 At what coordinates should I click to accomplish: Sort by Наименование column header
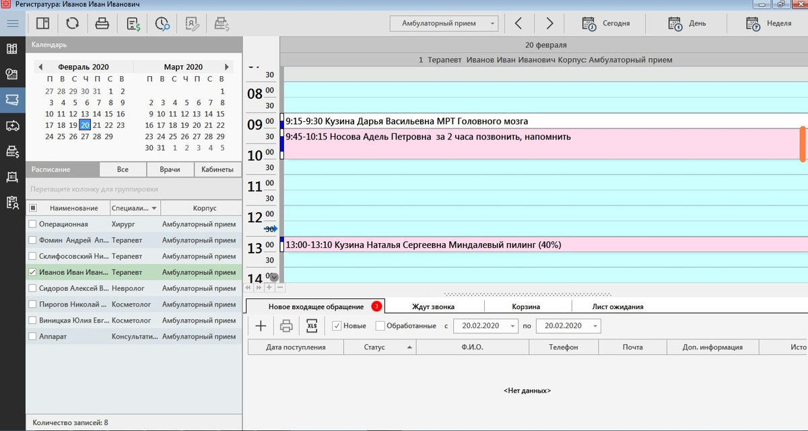click(73, 208)
